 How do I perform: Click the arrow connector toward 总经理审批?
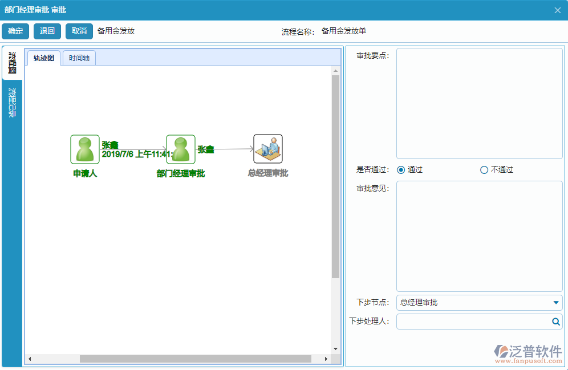pos(234,149)
